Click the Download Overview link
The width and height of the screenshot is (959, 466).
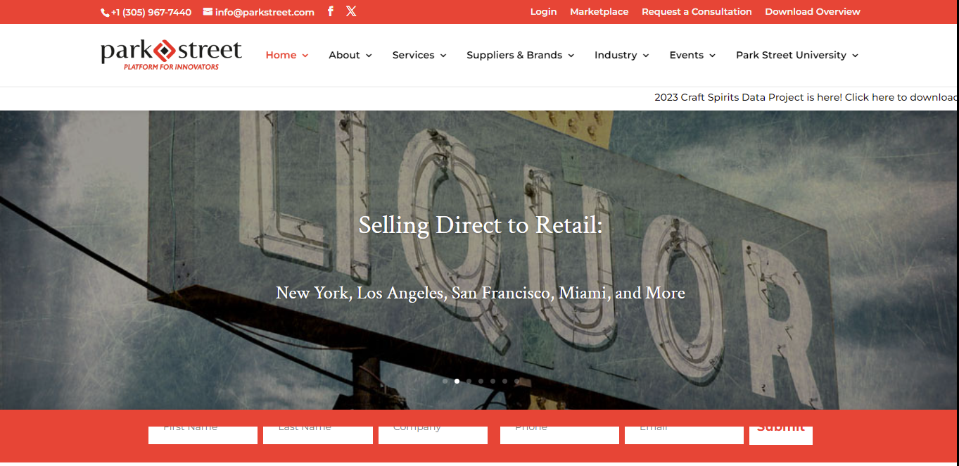[x=812, y=12]
